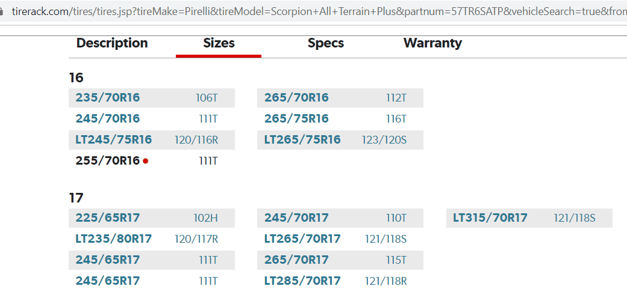Select LT245/75R16 tire size
The width and height of the screenshot is (627, 292).
coord(114,140)
